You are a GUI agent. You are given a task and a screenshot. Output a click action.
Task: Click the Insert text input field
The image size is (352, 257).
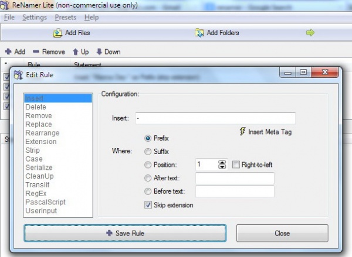click(x=215, y=118)
